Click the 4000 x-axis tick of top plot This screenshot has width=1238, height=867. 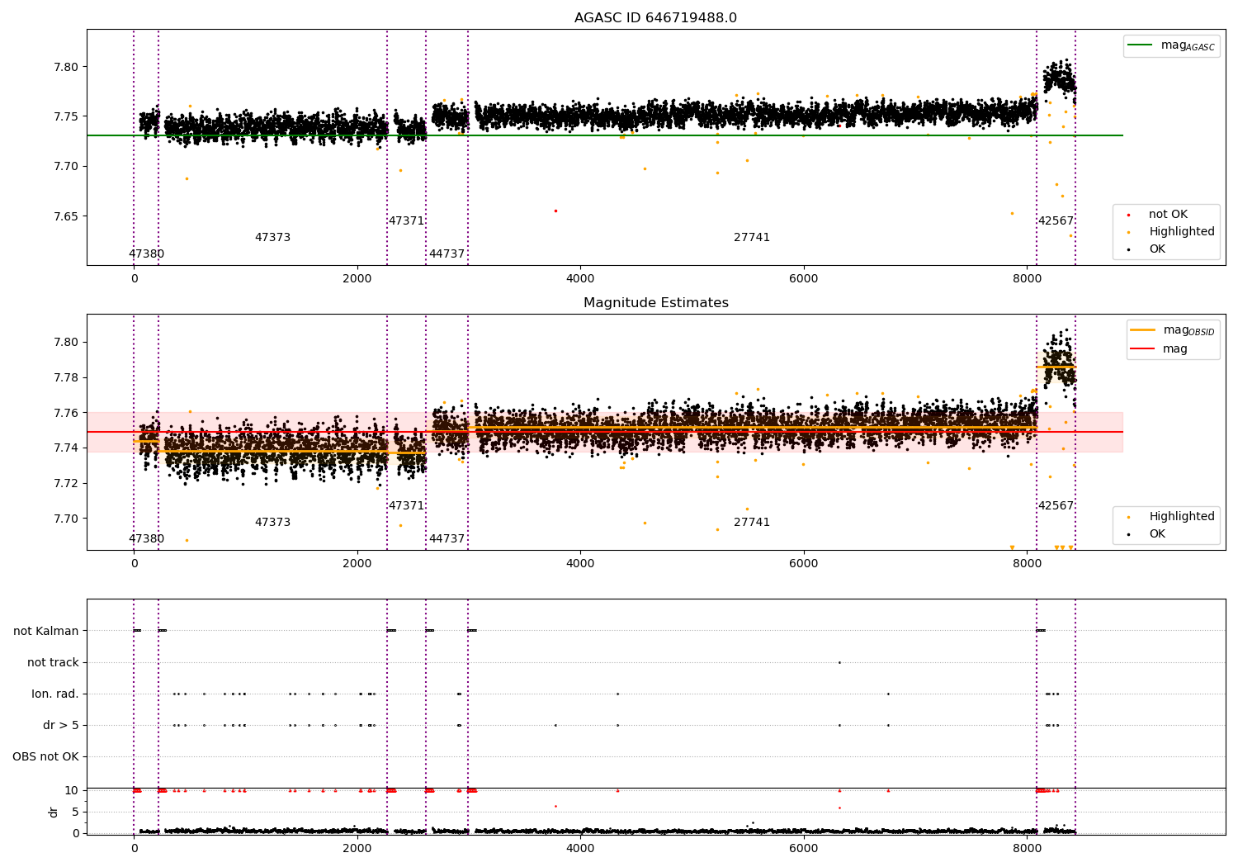tap(580, 278)
